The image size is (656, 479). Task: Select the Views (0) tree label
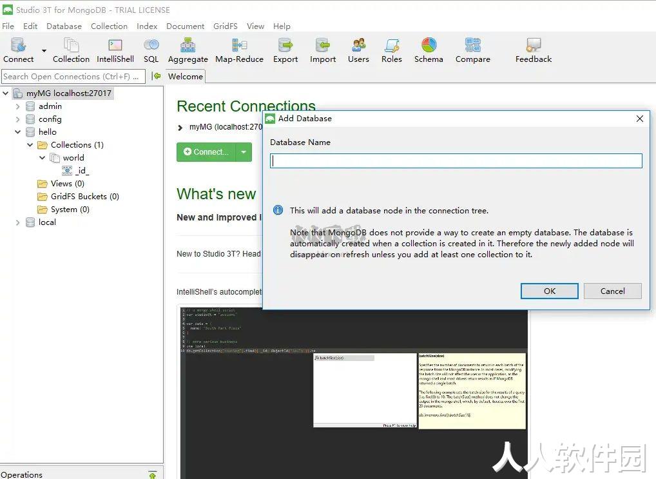(x=68, y=183)
